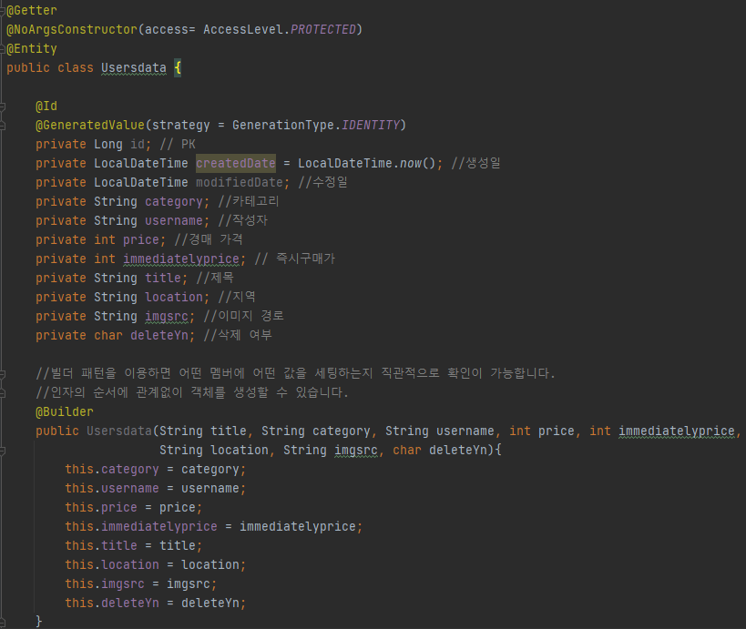
Task: Click the GenerationType class reference
Action: (283, 125)
